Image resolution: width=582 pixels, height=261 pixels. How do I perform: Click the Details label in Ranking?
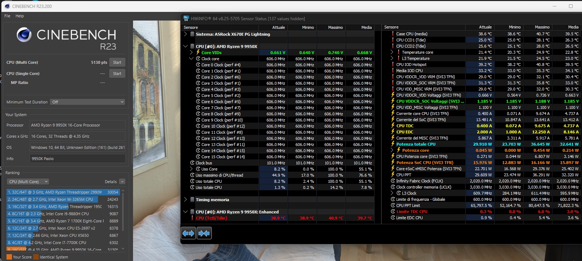coord(111,182)
